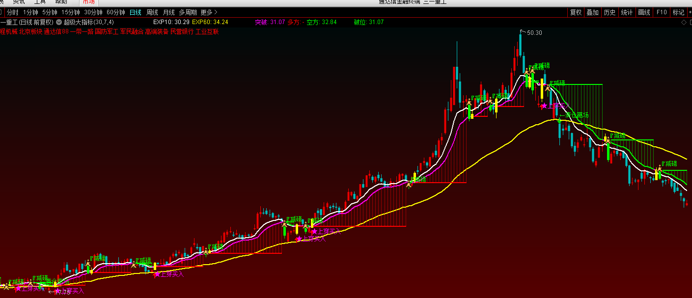
Task: Click the 破位: 31.07 readout
Action: [x=369, y=22]
